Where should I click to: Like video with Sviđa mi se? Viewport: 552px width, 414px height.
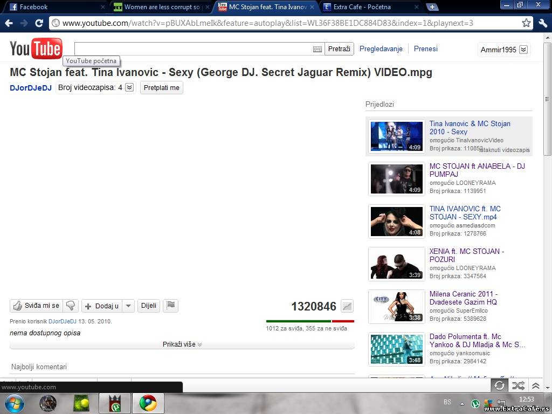pyautogui.click(x=36, y=306)
